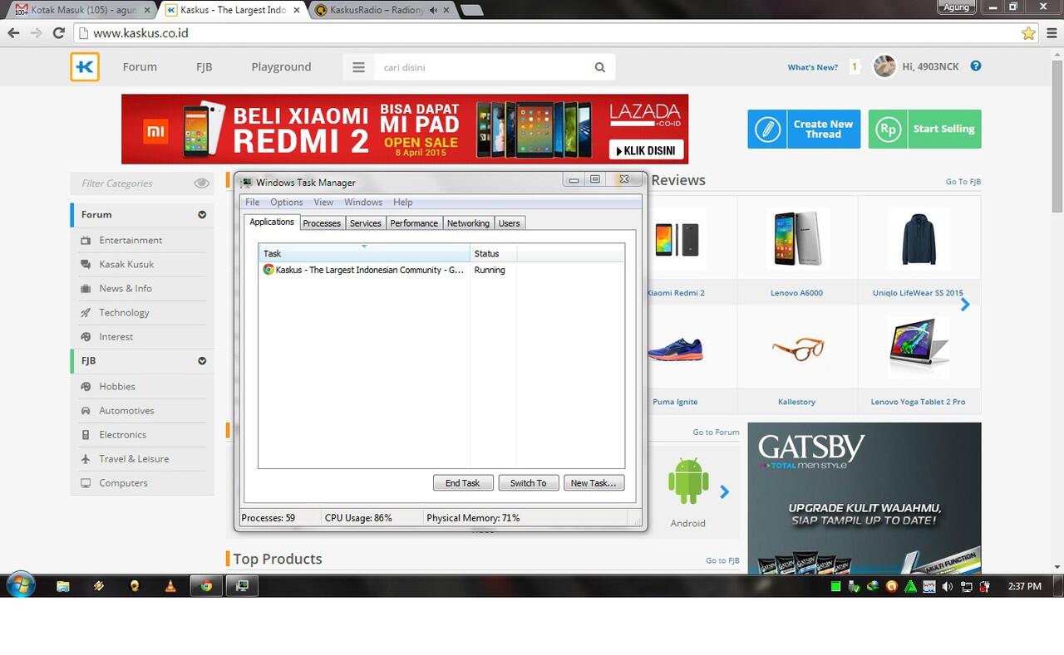Open the hamburger menu beside search box
1064x655 pixels.
pyautogui.click(x=358, y=67)
